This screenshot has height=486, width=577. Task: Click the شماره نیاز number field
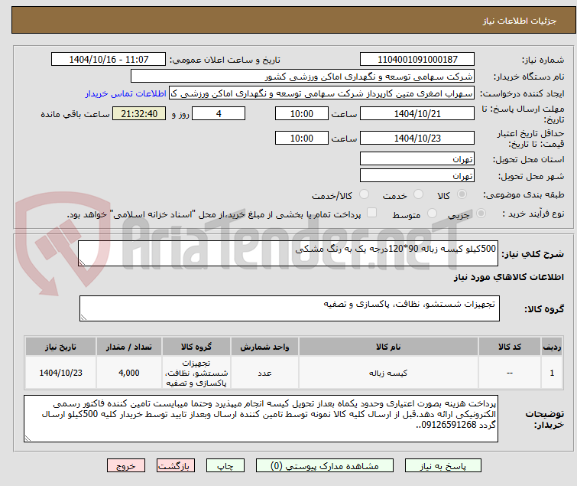417,60
